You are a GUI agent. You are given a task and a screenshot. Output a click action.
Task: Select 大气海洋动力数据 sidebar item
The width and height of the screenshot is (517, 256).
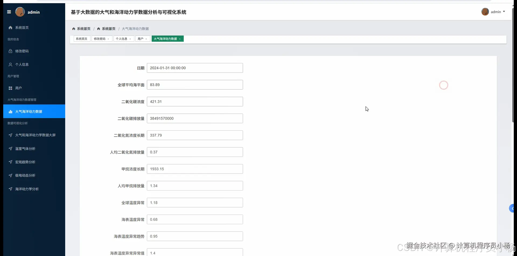coord(34,111)
